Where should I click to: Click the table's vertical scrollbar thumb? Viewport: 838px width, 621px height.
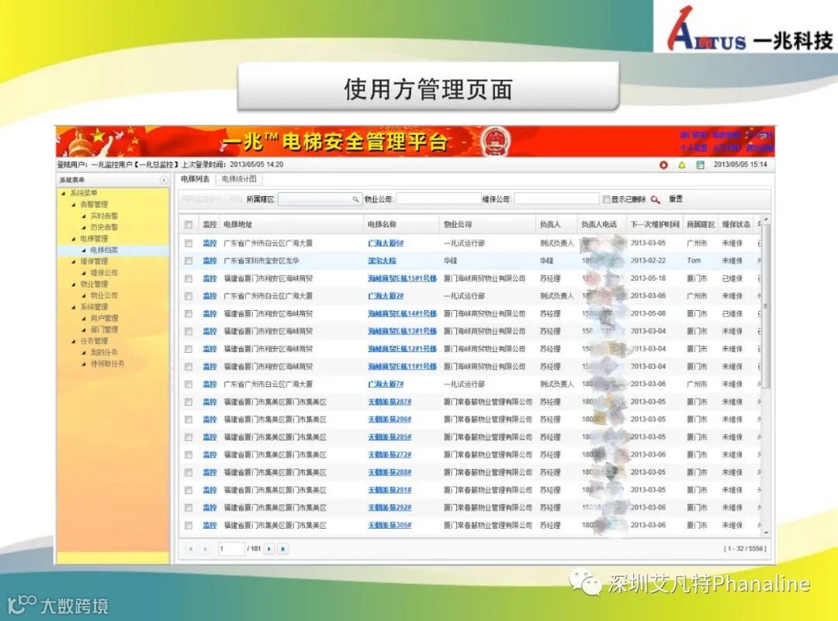[765, 305]
